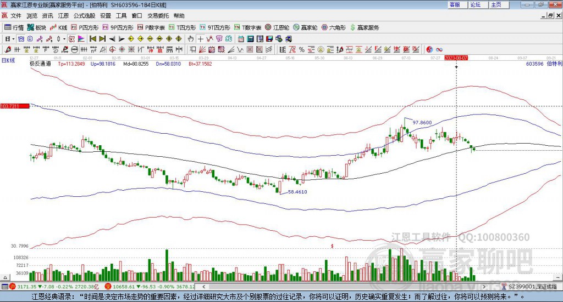Click the blue infinity symbol icon

click(439, 50)
